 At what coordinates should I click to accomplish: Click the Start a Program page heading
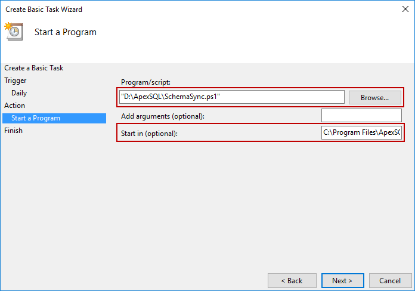coord(66,32)
